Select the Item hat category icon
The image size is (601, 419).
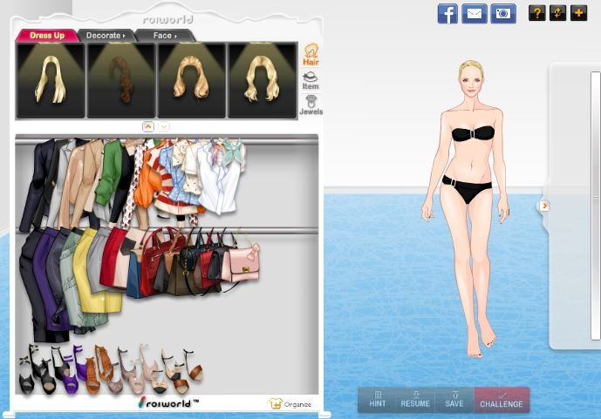[x=311, y=79]
